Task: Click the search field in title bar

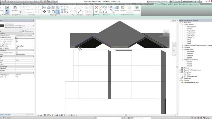Action: click(x=158, y=1)
